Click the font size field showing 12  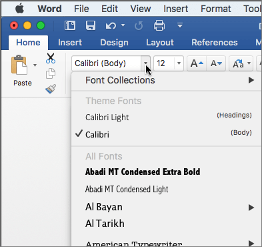[x=164, y=63]
